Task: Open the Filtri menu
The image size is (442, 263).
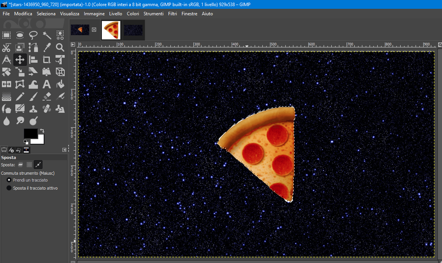Action: [x=172, y=13]
